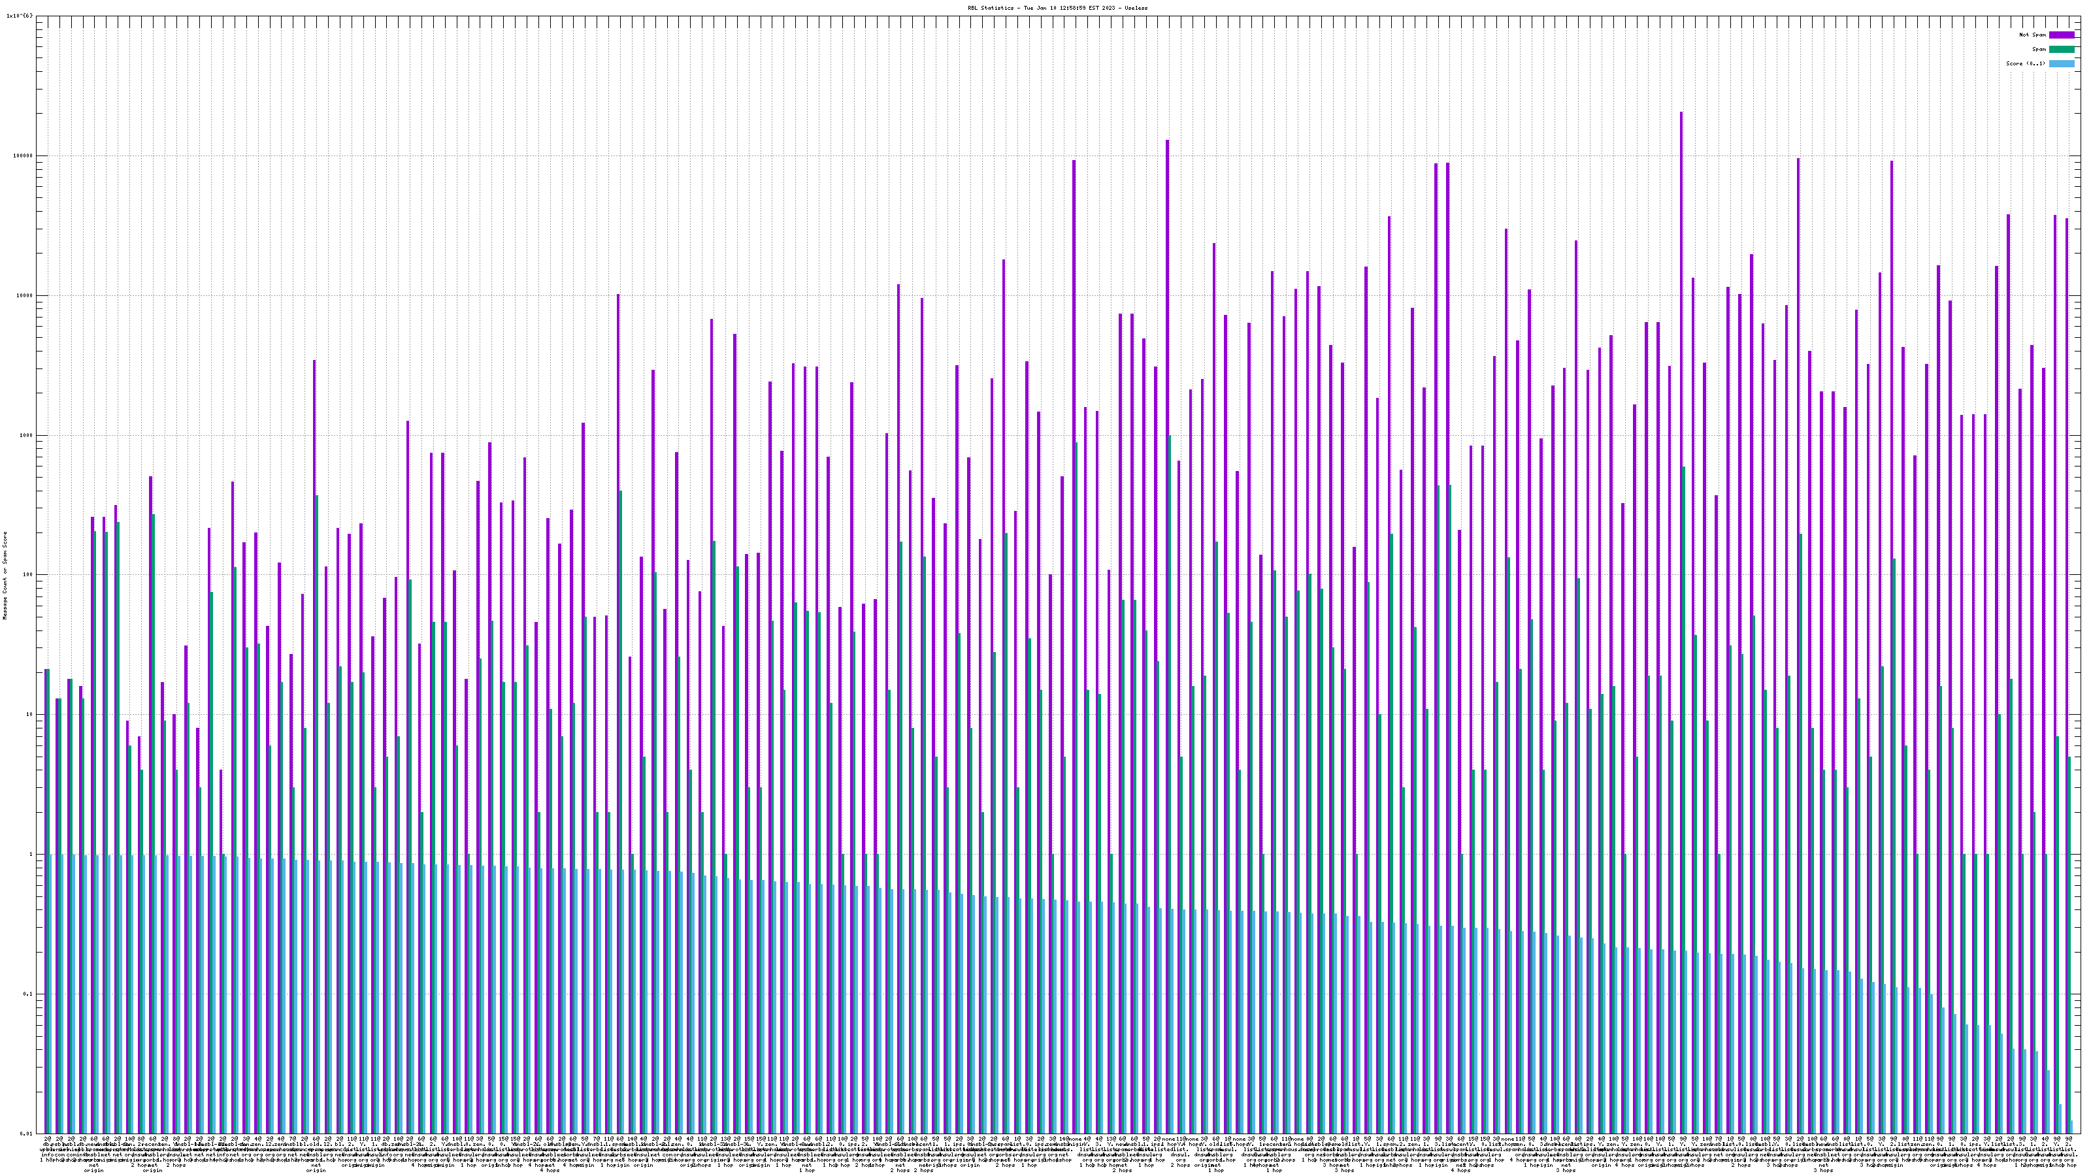Click the green Spam legend swatch

click(2061, 50)
